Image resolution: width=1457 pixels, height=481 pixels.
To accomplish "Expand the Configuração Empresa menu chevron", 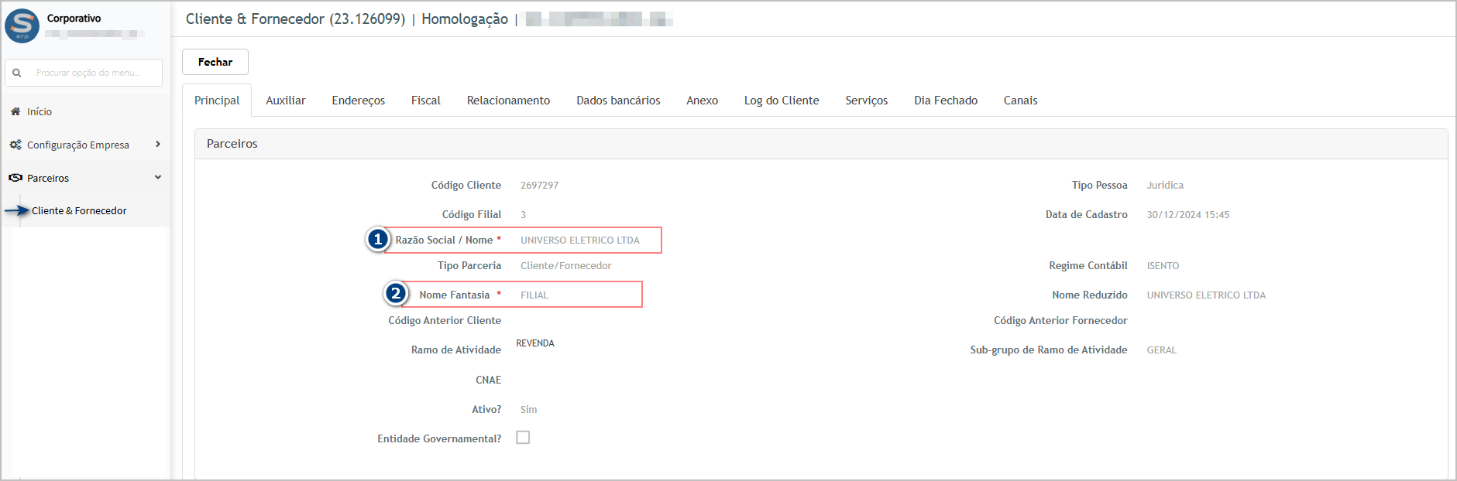I will pos(158,144).
